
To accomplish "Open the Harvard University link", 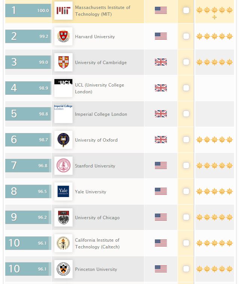I will [95, 37].
